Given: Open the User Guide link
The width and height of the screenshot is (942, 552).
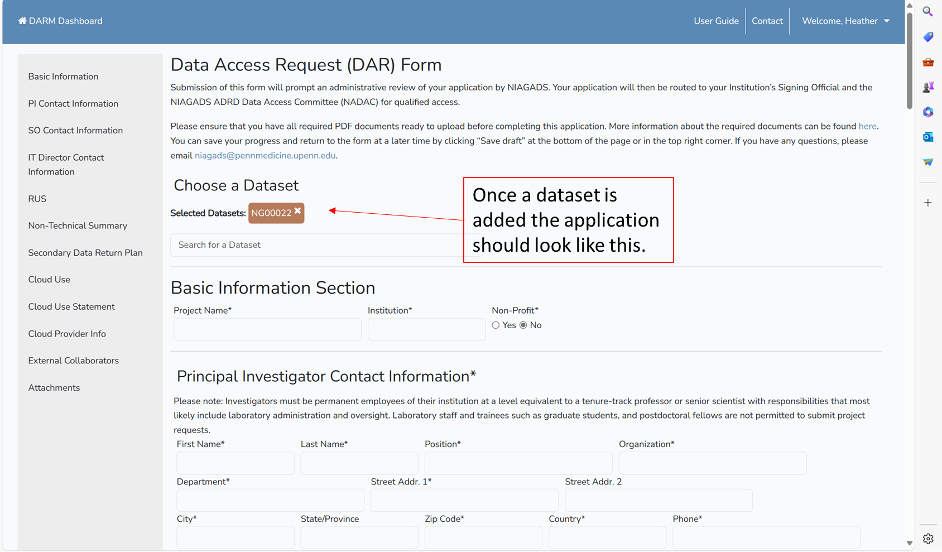Looking at the screenshot, I should [716, 21].
